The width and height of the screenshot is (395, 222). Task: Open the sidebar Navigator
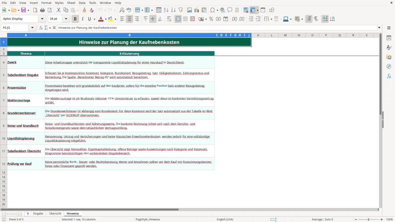[389, 66]
